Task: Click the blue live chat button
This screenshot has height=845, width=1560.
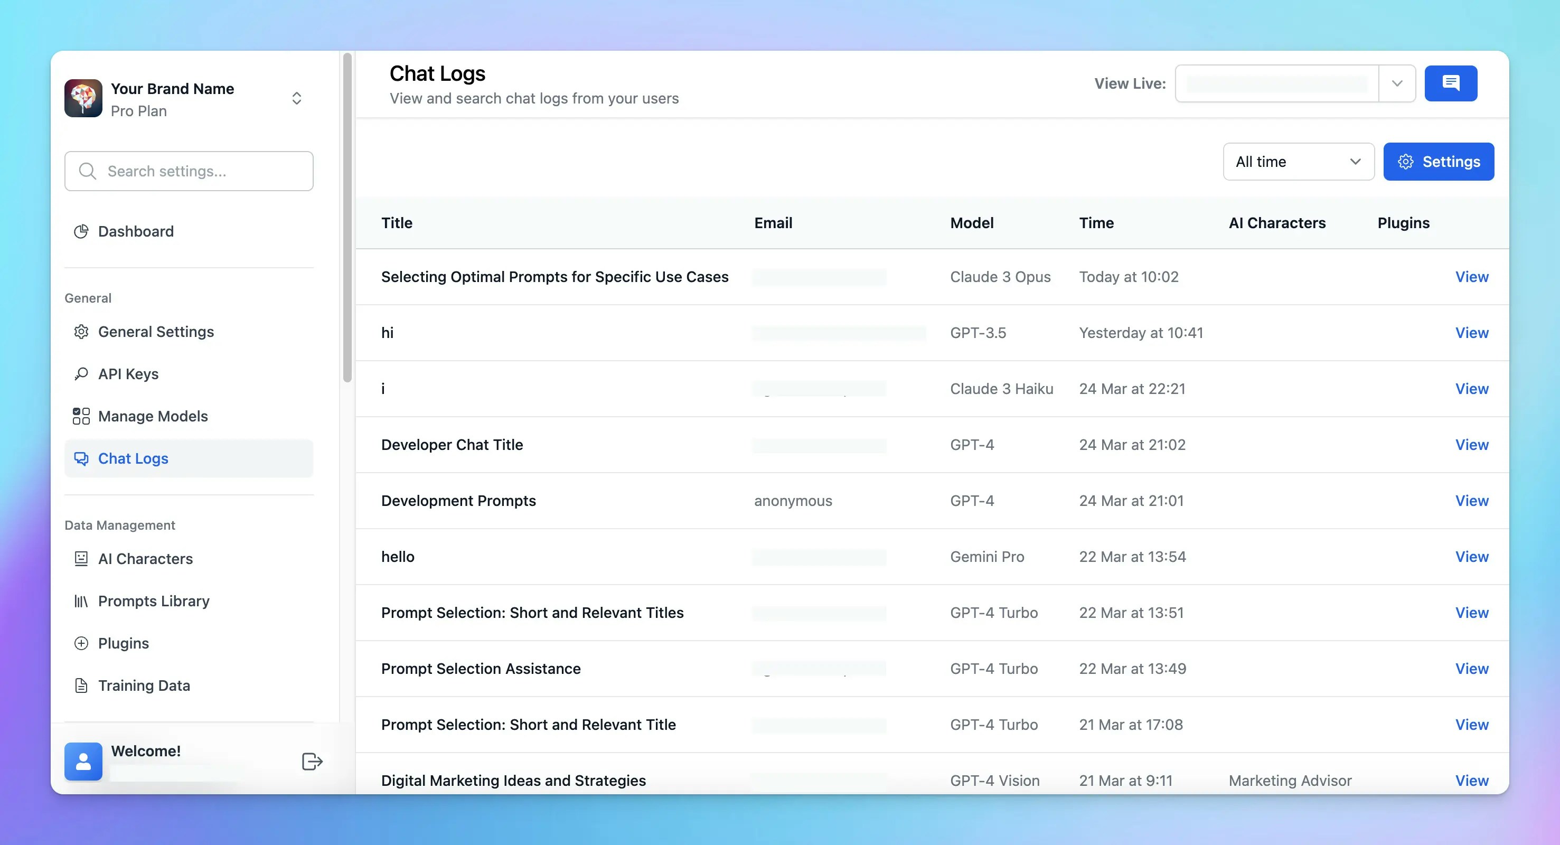Action: point(1451,83)
